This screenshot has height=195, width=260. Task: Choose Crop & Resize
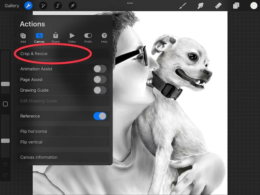[x=64, y=54]
